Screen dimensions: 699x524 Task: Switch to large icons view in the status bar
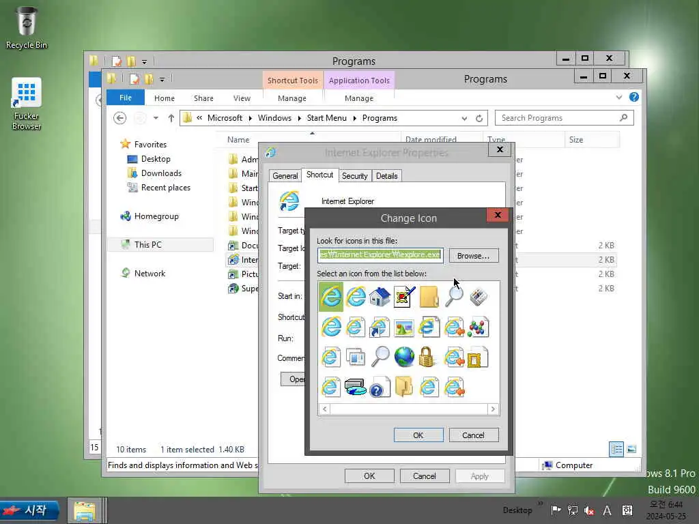click(x=631, y=449)
